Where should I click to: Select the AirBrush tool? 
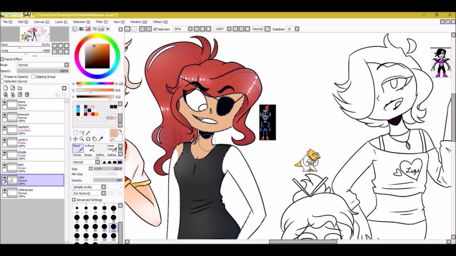click(90, 148)
